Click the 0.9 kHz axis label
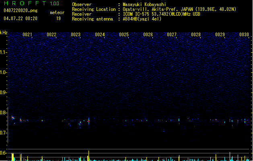This screenshot has height=161, width=253. pos(4,93)
